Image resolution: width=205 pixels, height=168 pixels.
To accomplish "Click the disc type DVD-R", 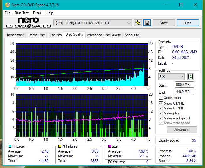I will pos(178,47).
